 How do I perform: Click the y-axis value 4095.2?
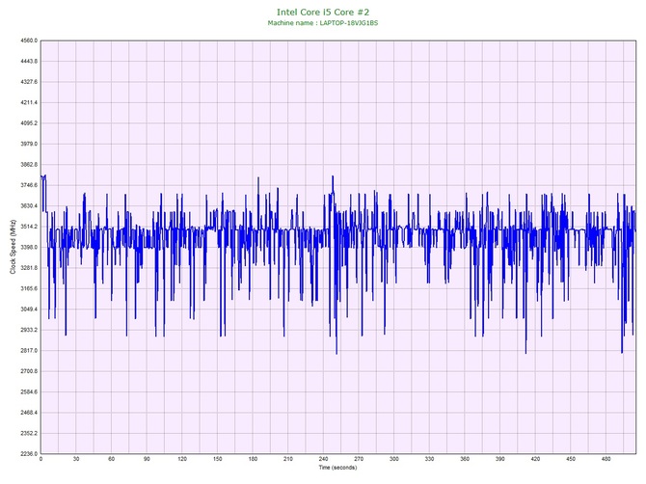pyautogui.click(x=29, y=123)
